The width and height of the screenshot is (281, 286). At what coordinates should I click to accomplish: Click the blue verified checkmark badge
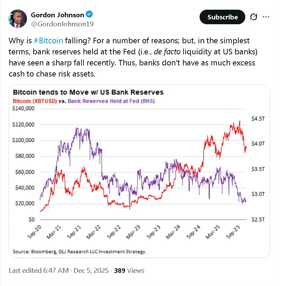point(90,15)
